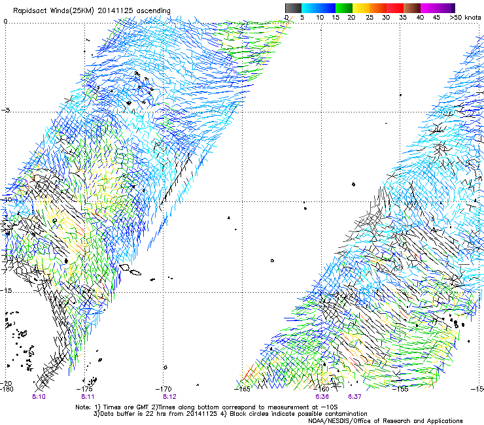Click the '-170' longitude axis label

pyautogui.click(x=165, y=389)
